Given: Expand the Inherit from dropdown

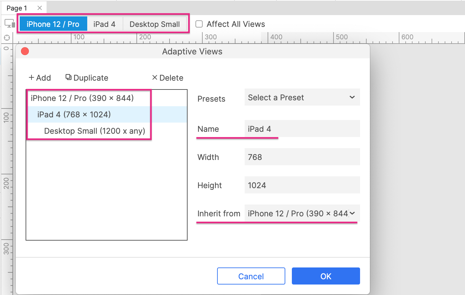Looking at the screenshot, I should tap(302, 213).
